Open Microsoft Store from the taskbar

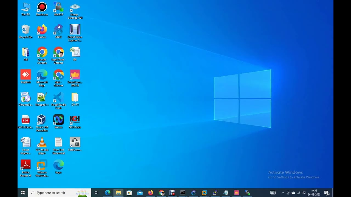pyautogui.click(x=129, y=193)
